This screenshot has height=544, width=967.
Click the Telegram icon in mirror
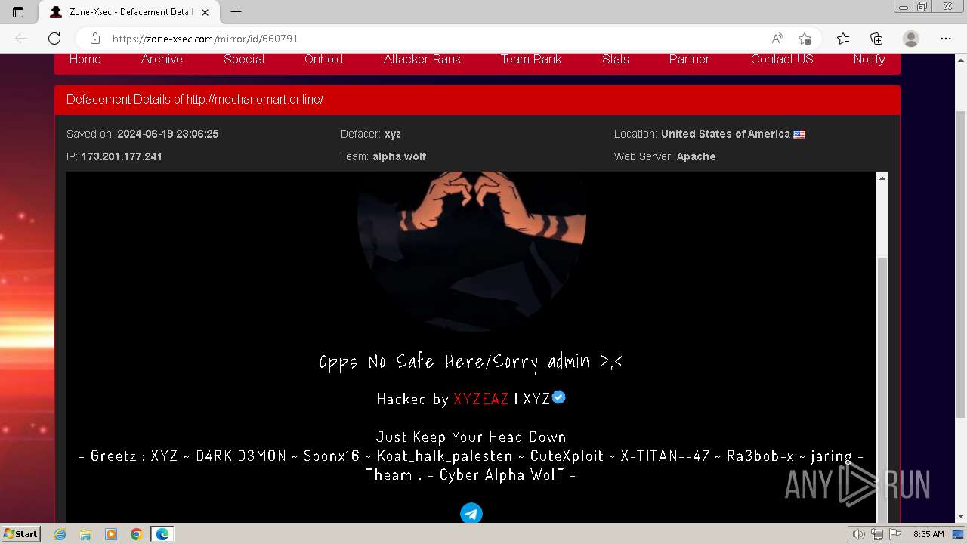[471, 514]
